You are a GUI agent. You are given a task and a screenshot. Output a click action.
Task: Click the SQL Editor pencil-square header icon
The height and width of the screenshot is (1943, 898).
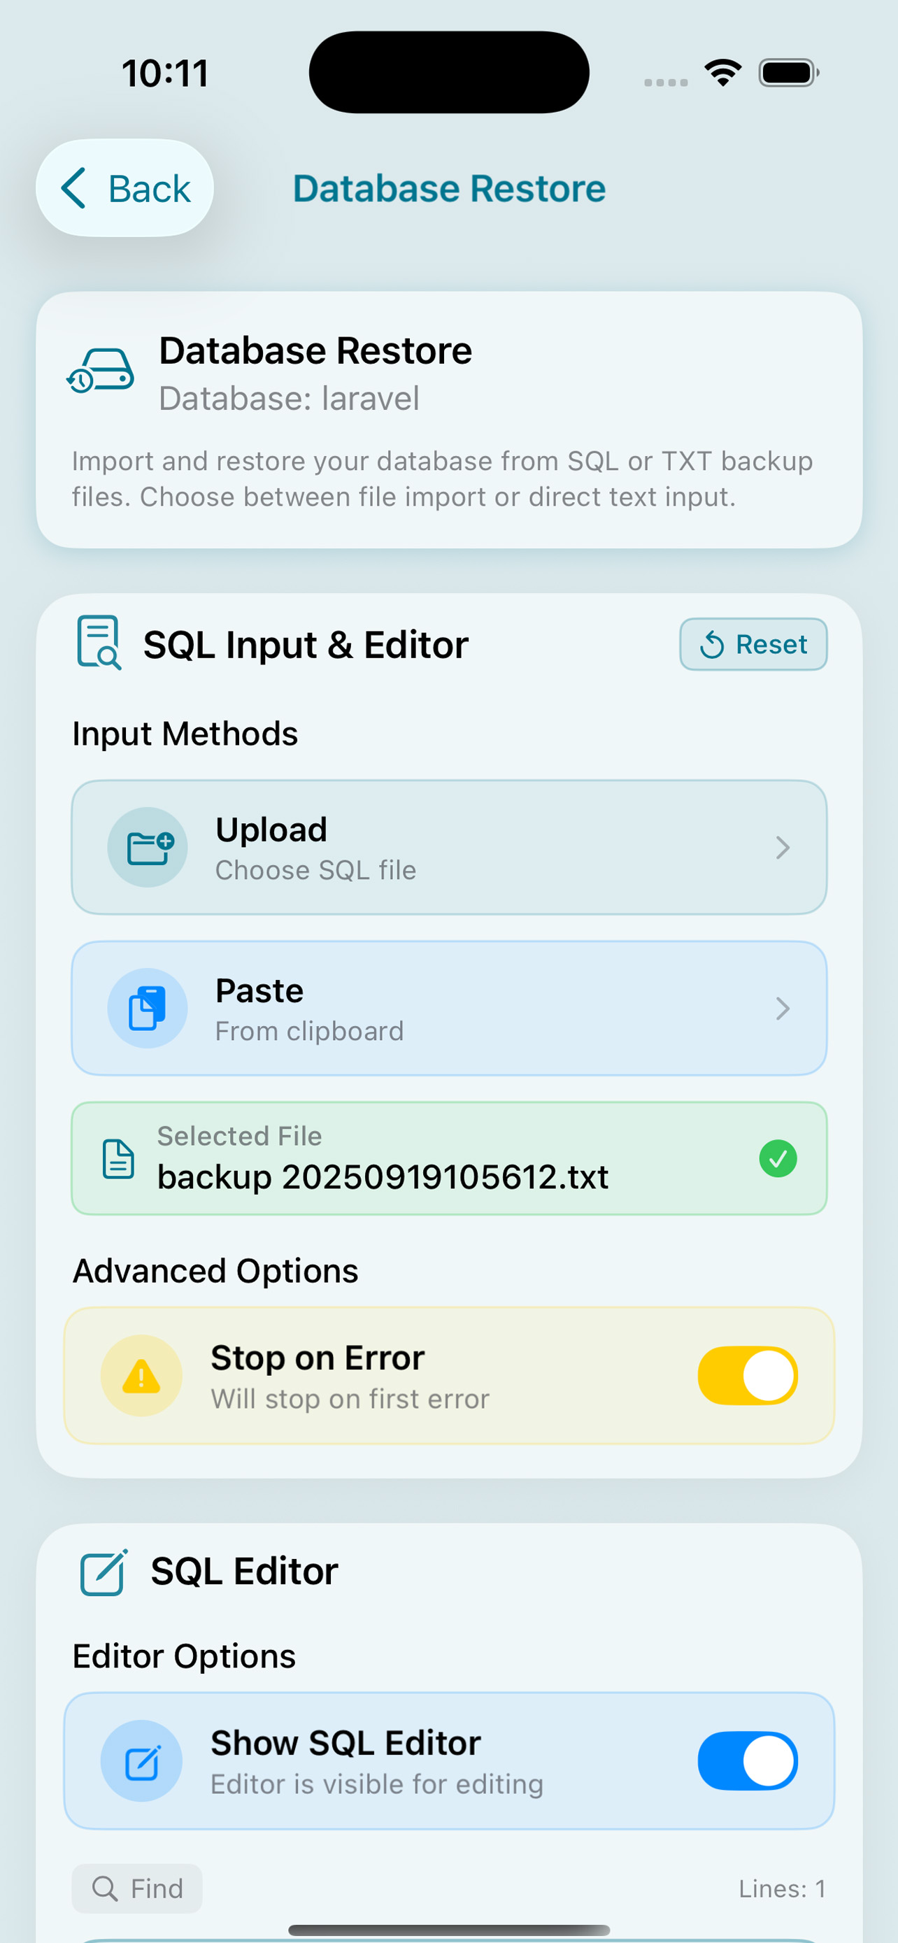point(104,1572)
